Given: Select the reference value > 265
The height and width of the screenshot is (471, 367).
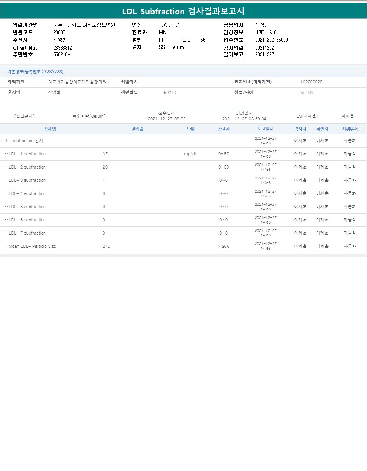Looking at the screenshot, I should [x=223, y=246].
